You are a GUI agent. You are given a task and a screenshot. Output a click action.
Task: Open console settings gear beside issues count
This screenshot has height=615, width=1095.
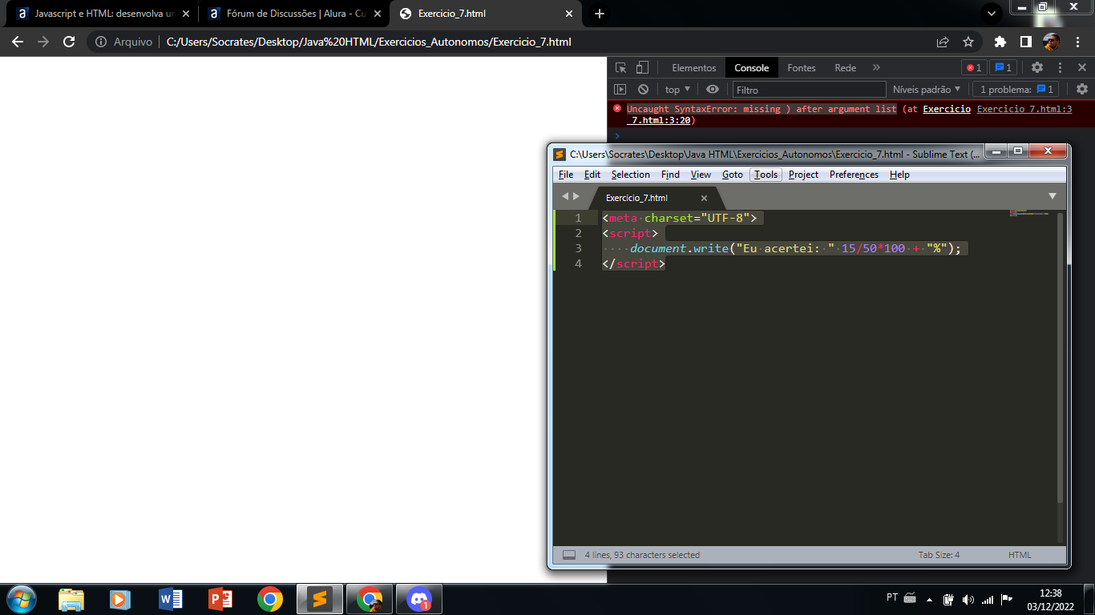point(1082,90)
